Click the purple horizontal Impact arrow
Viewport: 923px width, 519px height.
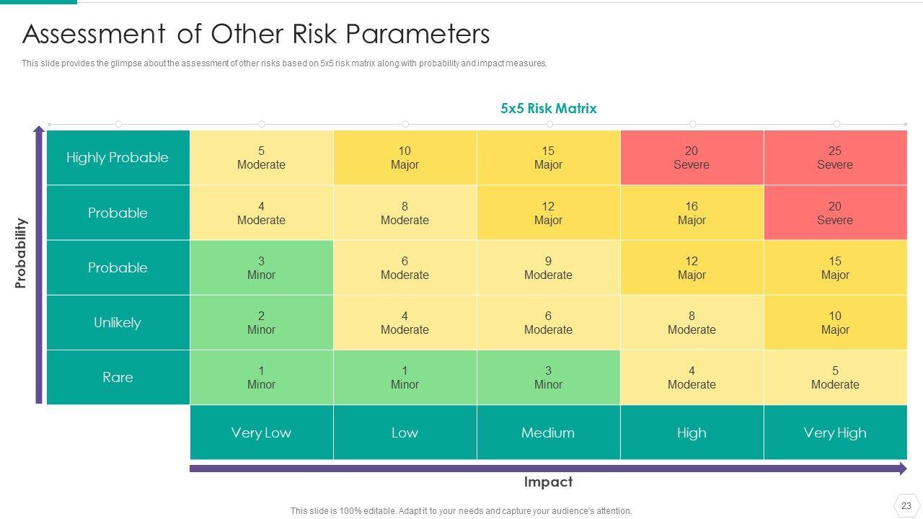click(x=547, y=469)
